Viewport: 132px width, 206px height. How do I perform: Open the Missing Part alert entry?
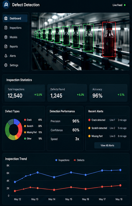tap(107, 136)
